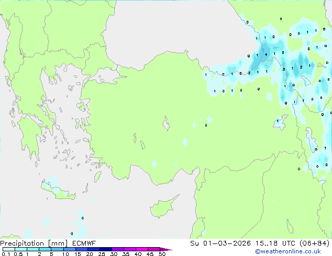Image resolution: width=332 pixels, height=256 pixels.
Task: Click the (06+84) forecast run text
Action: click(x=315, y=243)
